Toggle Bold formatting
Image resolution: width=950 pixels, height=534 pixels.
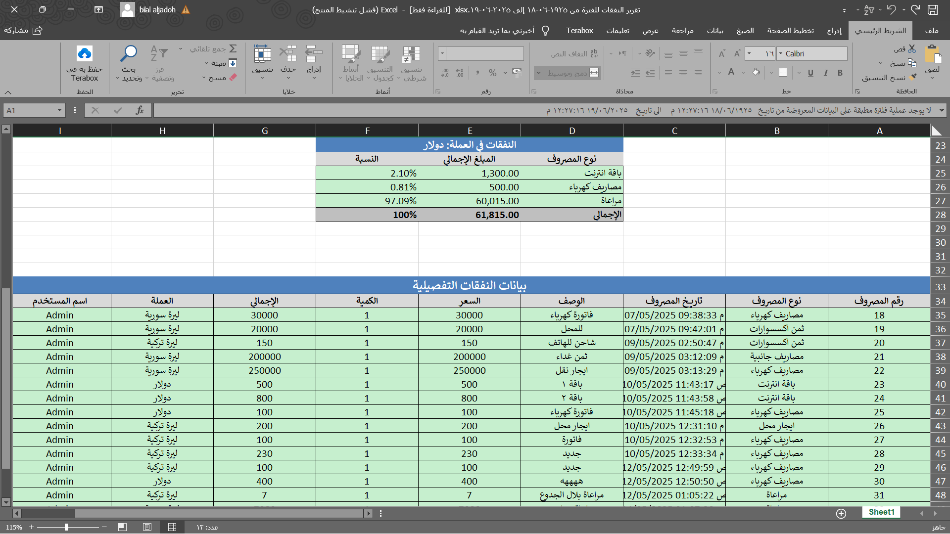(x=840, y=73)
